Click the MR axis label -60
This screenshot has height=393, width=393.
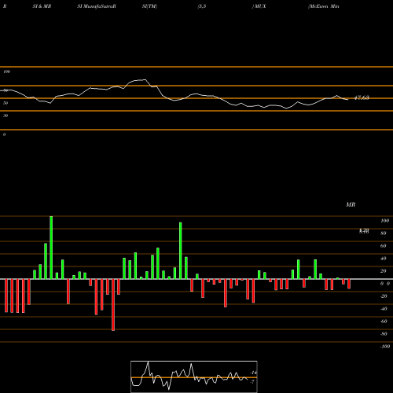(384, 321)
